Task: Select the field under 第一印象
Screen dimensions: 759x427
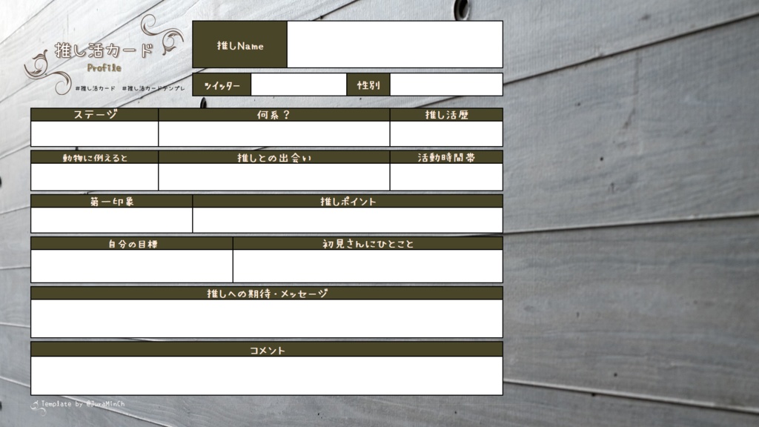Action: tap(111, 220)
